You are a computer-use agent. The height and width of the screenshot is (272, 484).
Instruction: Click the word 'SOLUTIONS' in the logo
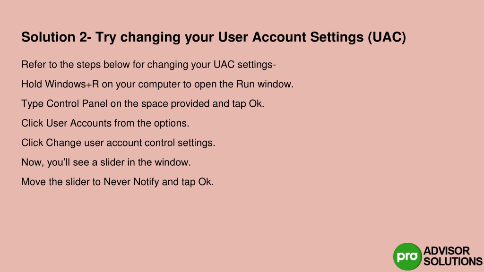453,262
